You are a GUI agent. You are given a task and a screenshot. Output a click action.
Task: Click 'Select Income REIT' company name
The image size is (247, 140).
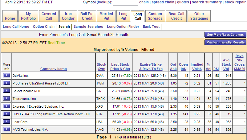coord(26,91)
